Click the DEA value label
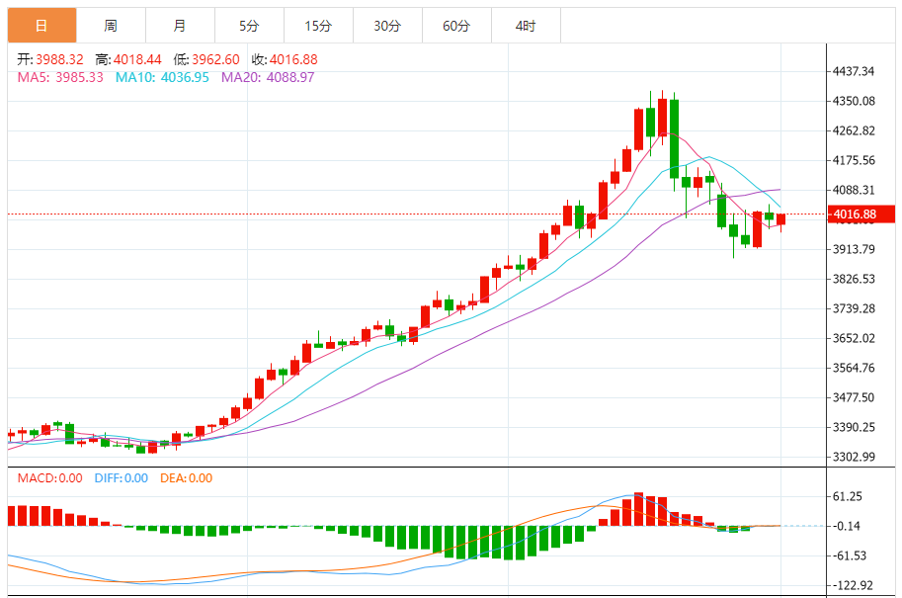902x598 pixels. (x=188, y=478)
